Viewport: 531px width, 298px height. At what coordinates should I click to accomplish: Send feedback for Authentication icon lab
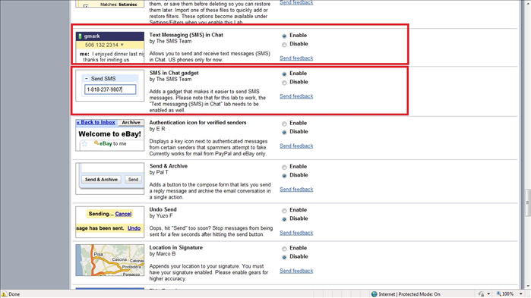(x=296, y=146)
